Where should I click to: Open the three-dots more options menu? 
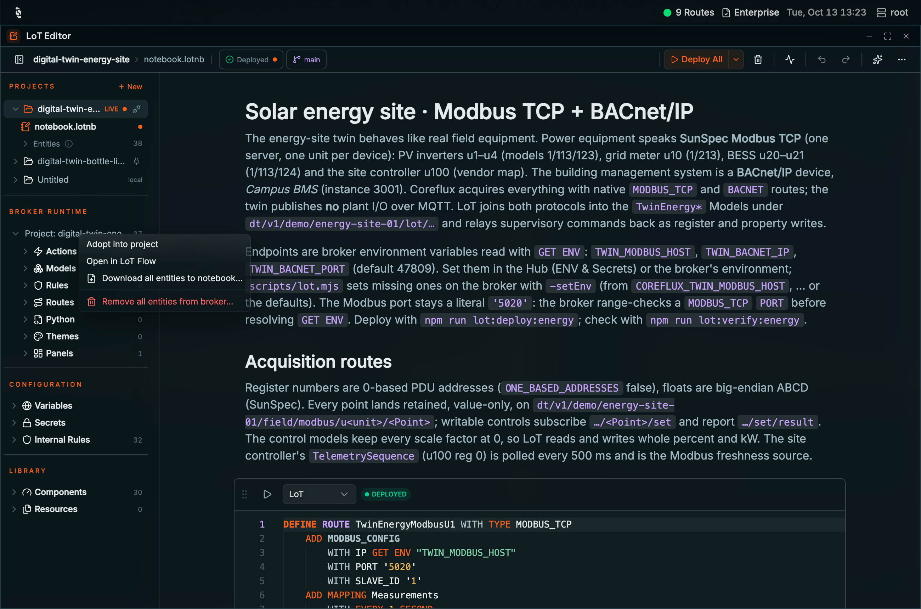point(902,59)
